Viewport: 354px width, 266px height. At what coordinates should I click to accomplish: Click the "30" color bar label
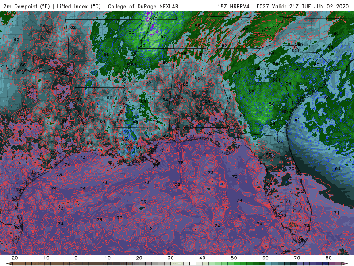171,258
